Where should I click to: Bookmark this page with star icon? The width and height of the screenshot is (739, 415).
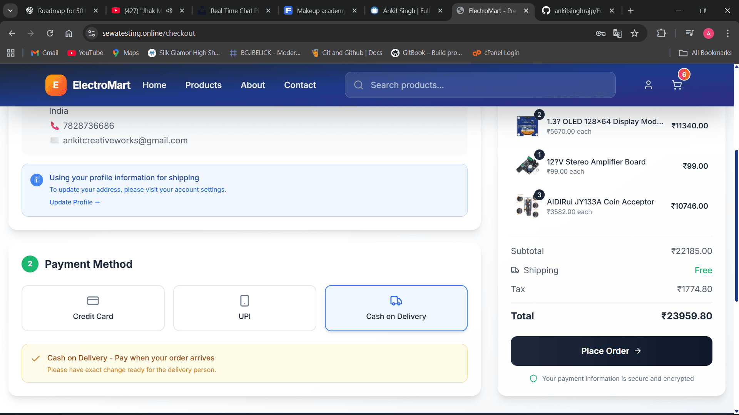click(x=635, y=33)
